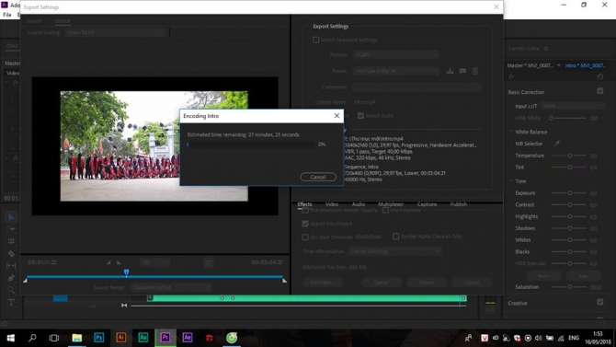
Task: Click the Set Out Point triangle
Action: click(119, 262)
